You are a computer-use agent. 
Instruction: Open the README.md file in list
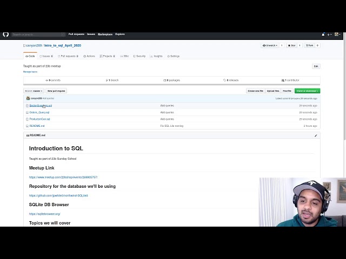37,126
